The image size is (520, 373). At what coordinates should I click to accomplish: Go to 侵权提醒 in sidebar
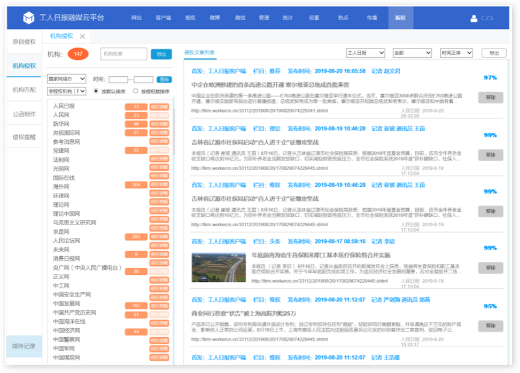[x=24, y=137]
